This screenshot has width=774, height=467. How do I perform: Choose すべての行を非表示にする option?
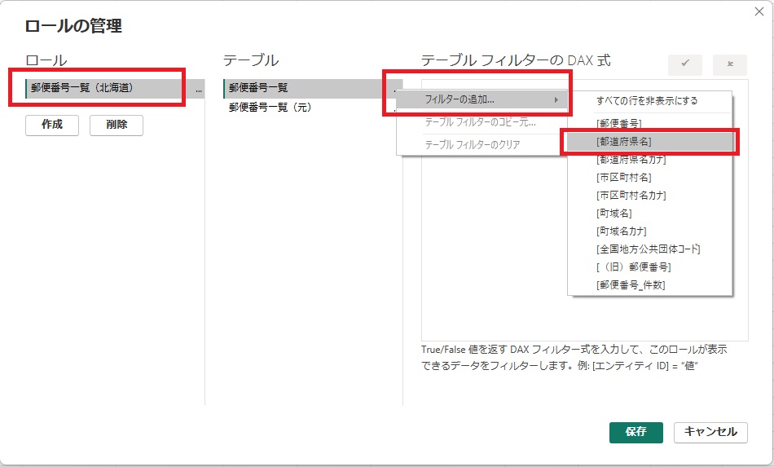point(646,101)
